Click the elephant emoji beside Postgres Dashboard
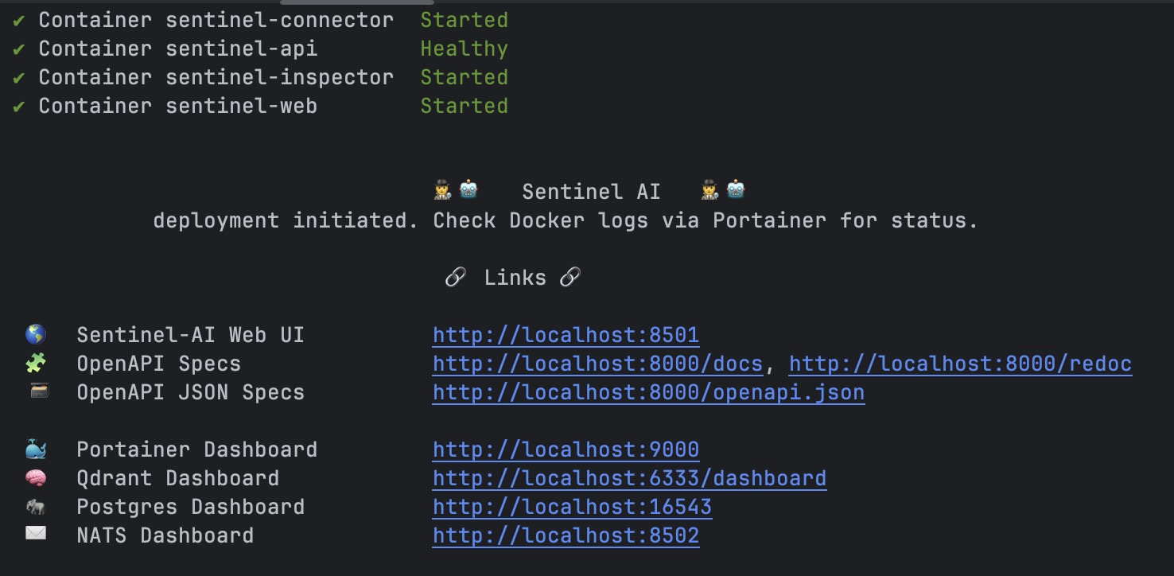 [x=36, y=506]
